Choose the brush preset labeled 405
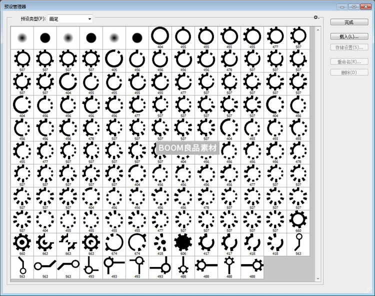The width and height of the screenshot is (375, 296). (x=114, y=60)
